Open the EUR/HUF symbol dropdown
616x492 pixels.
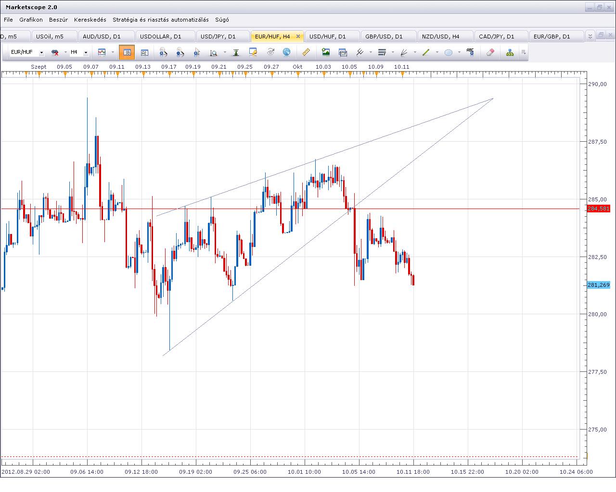tap(41, 52)
